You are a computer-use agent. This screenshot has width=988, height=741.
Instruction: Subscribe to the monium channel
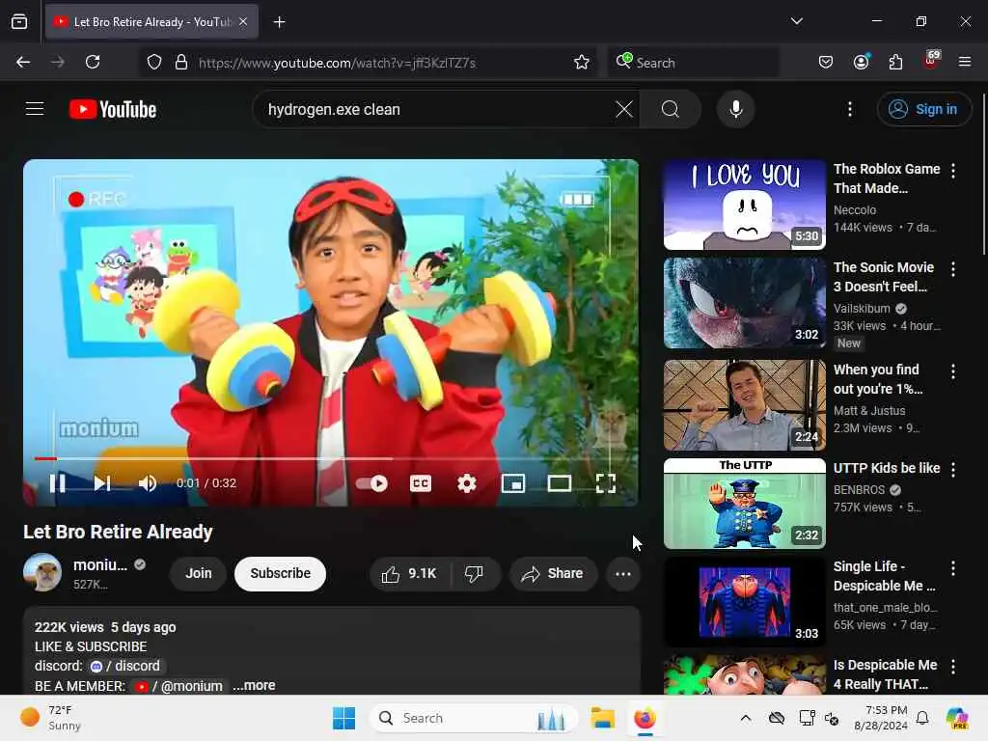point(281,573)
